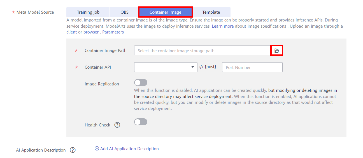This screenshot has height=158, width=363.
Task: Click the AI Application Description help icon
Action: click(x=73, y=150)
